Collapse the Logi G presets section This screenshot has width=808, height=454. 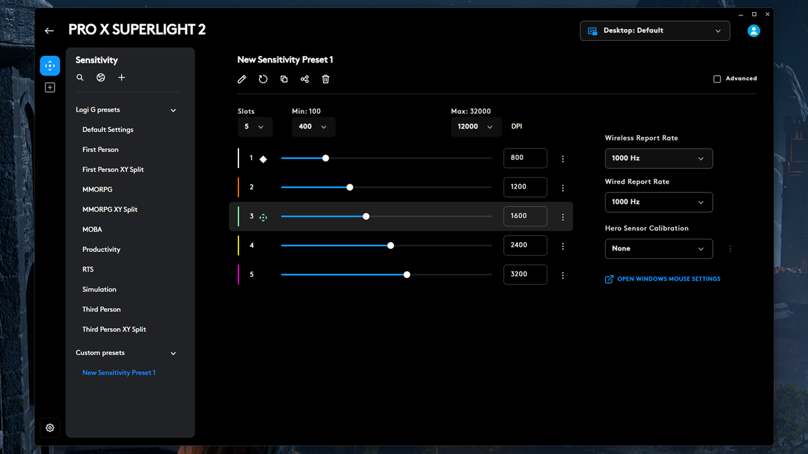174,110
